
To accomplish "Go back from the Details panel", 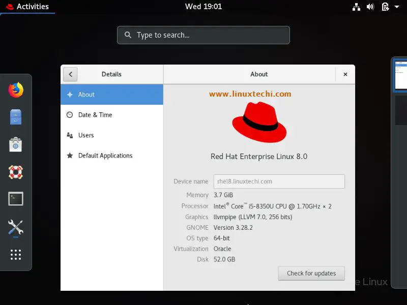I will point(70,74).
